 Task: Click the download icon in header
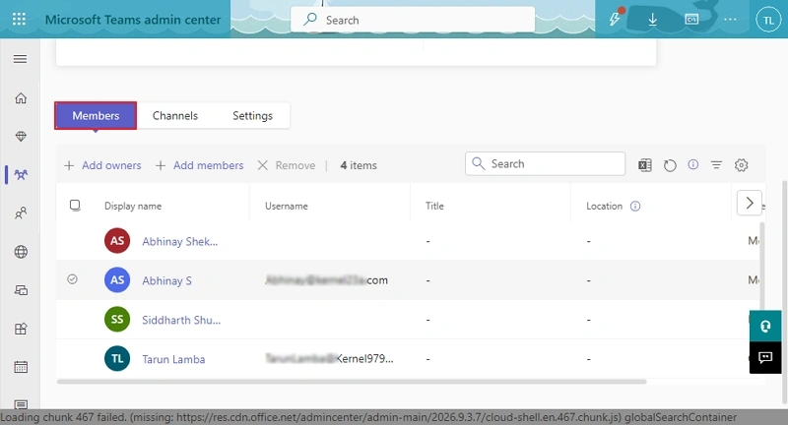pyautogui.click(x=652, y=20)
